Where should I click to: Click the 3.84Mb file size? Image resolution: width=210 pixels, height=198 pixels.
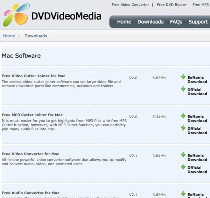pos(159,156)
